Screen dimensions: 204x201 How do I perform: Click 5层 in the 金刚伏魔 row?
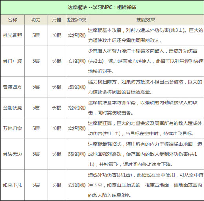[36, 108]
